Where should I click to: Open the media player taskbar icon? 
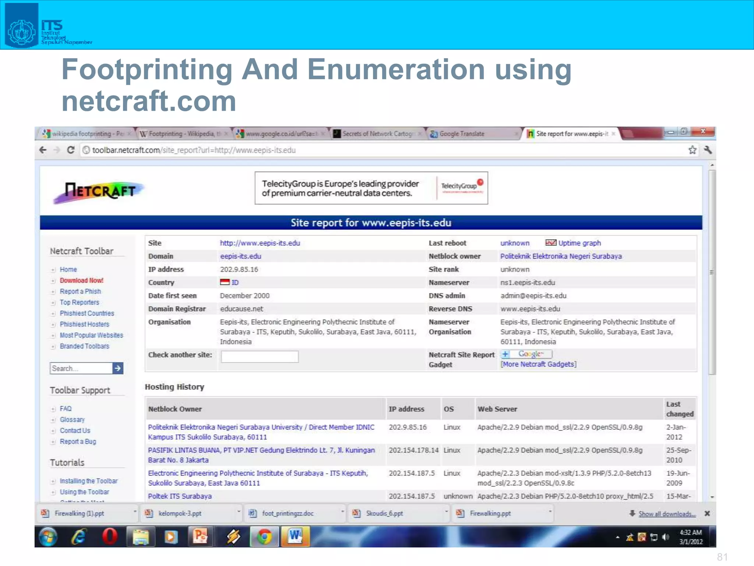[x=170, y=537]
